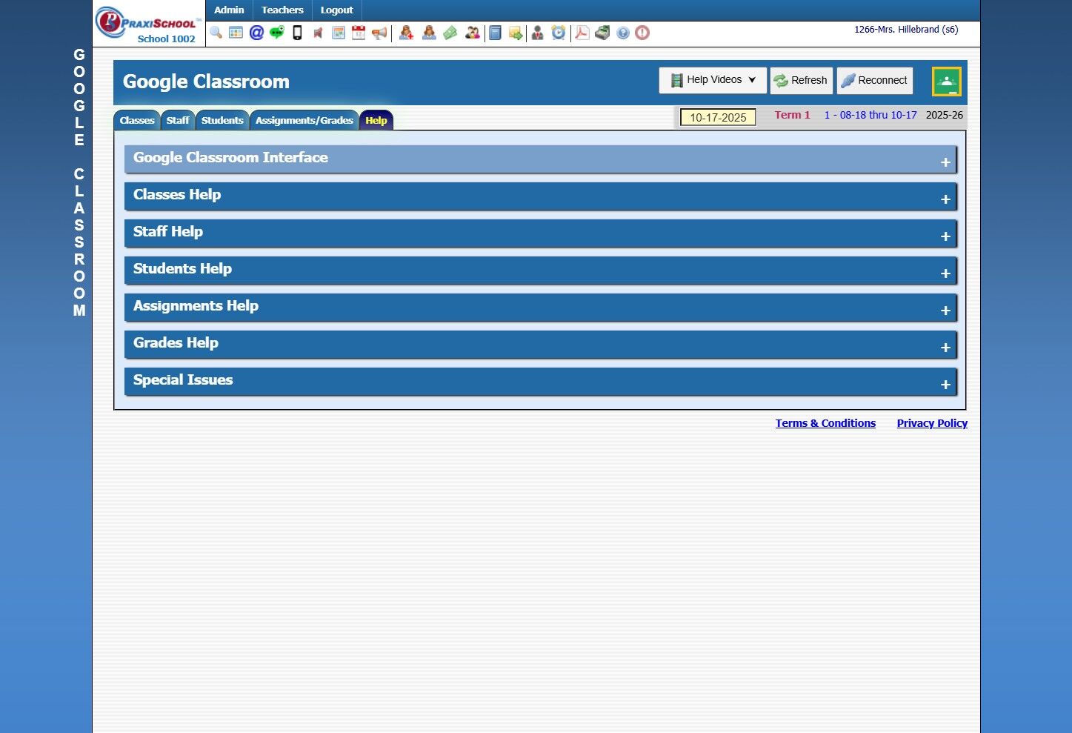This screenshot has width=1072, height=733.
Task: Open the mobile phone icon
Action: 297,33
